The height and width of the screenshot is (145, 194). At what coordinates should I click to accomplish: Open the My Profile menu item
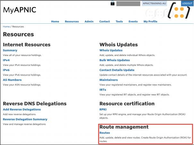pos(150,21)
